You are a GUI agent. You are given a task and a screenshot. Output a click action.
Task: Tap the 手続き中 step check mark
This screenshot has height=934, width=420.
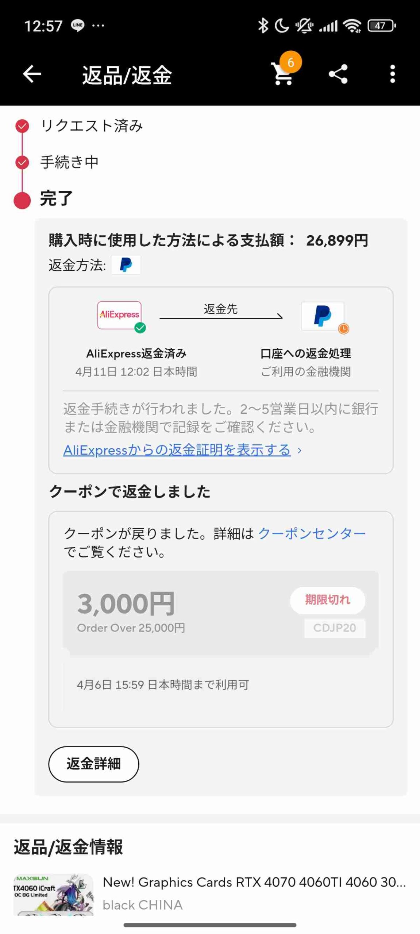(22, 162)
